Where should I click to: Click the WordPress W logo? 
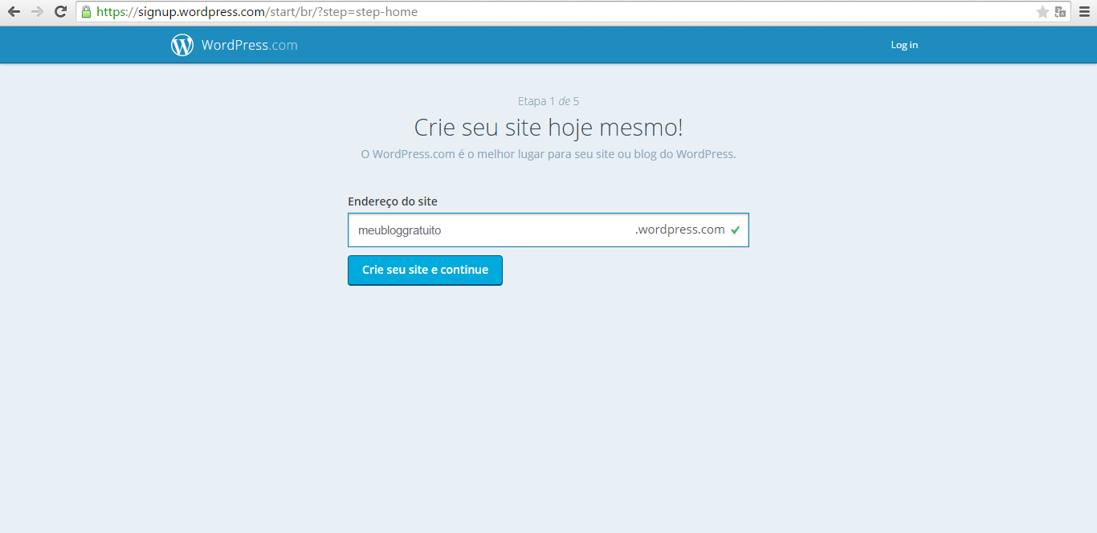coord(182,45)
